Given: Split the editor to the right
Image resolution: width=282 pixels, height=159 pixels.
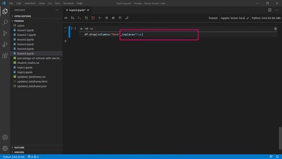Looking at the screenshot, I should coord(270,10).
